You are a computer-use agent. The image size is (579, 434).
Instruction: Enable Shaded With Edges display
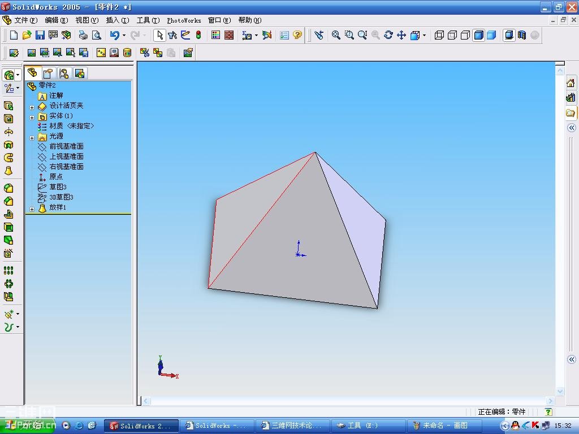[478, 35]
